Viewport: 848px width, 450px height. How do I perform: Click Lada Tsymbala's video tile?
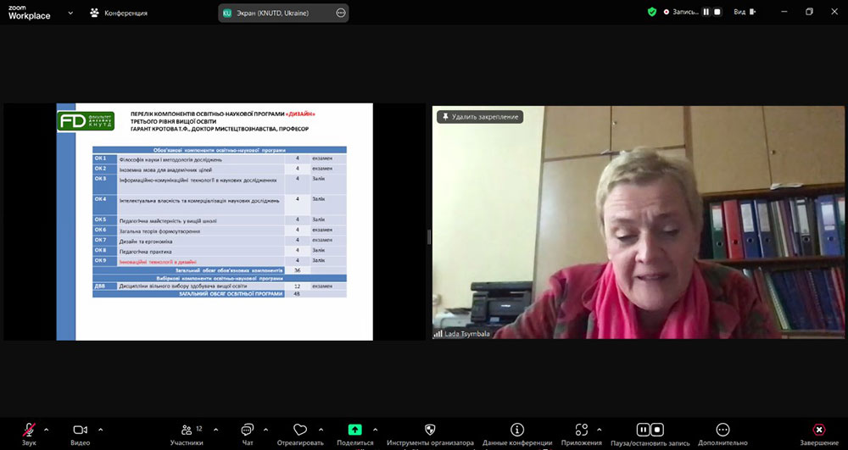639,222
